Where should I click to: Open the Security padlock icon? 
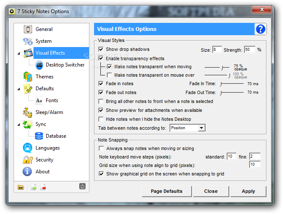(x=28, y=160)
